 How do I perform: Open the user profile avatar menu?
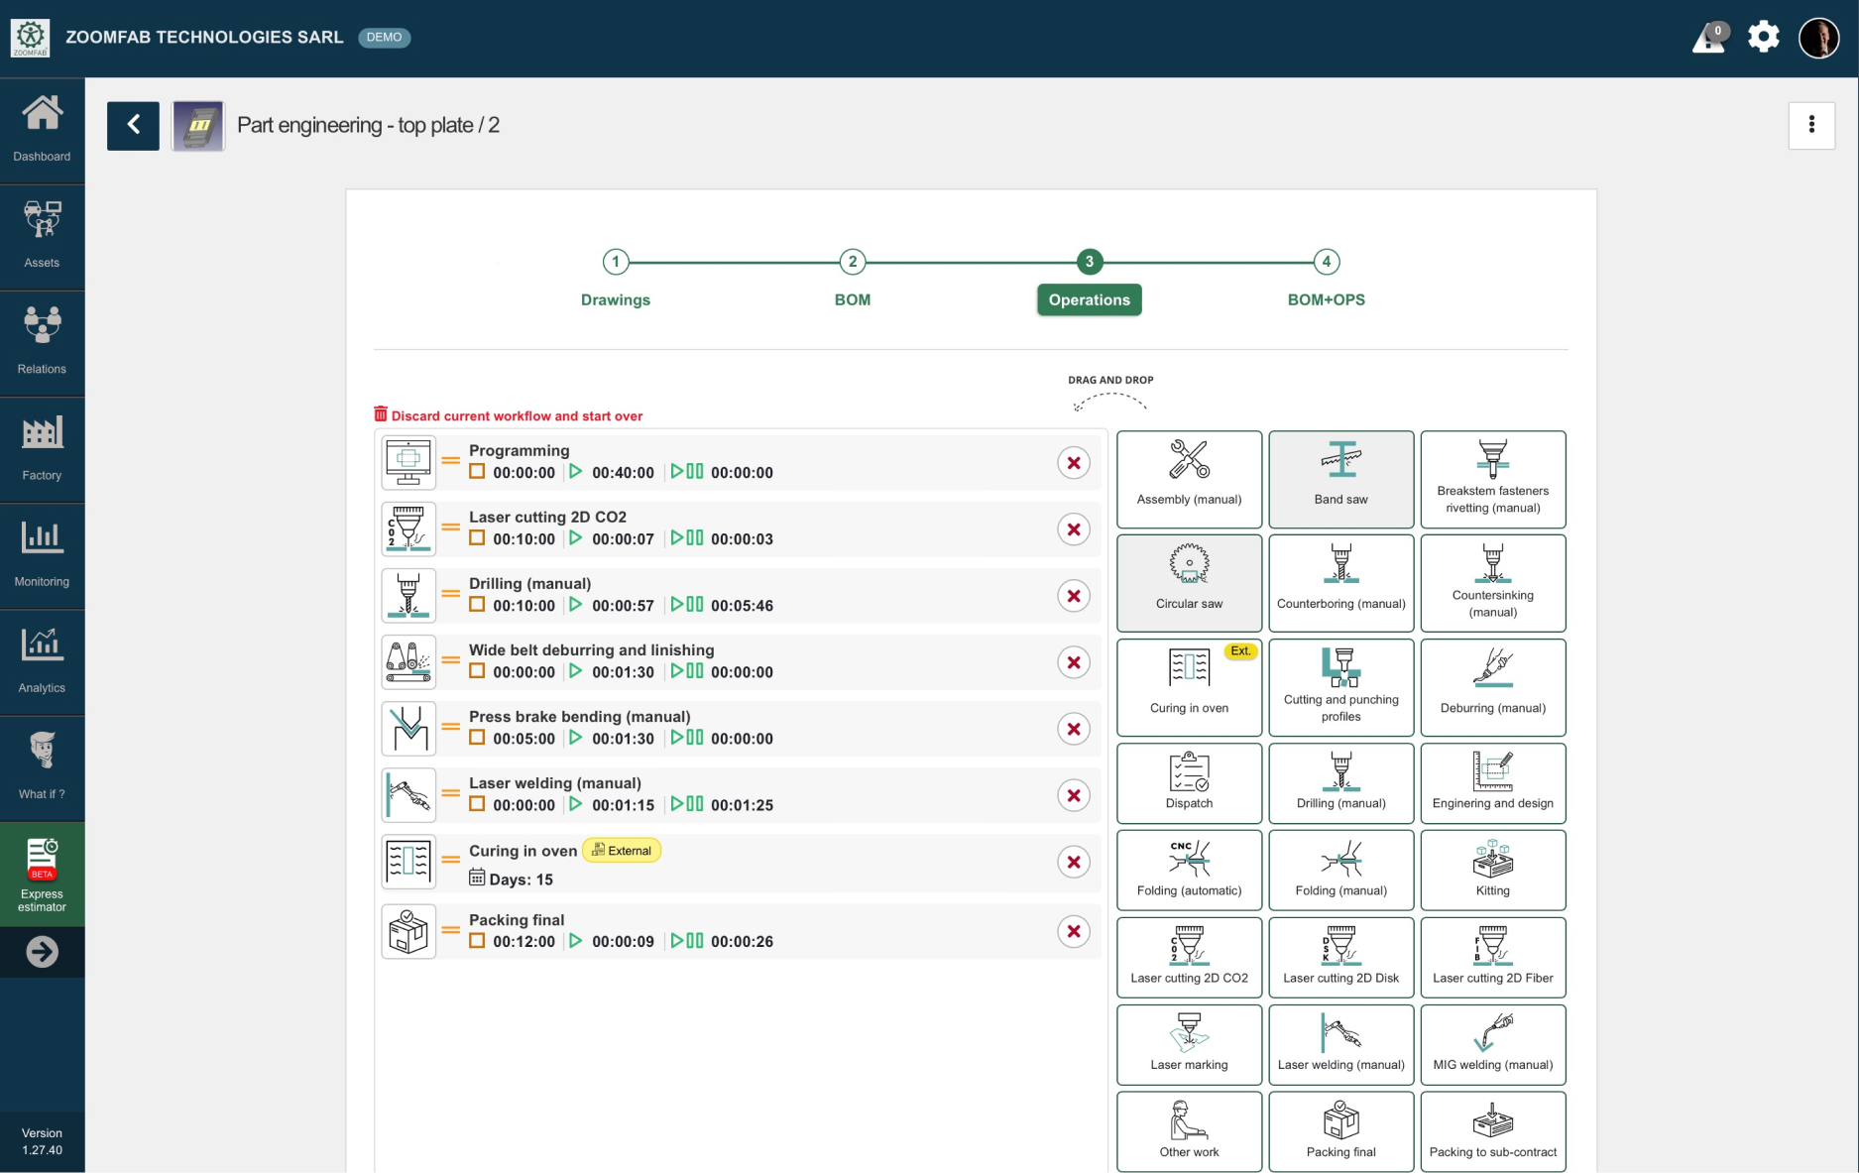pos(1818,38)
